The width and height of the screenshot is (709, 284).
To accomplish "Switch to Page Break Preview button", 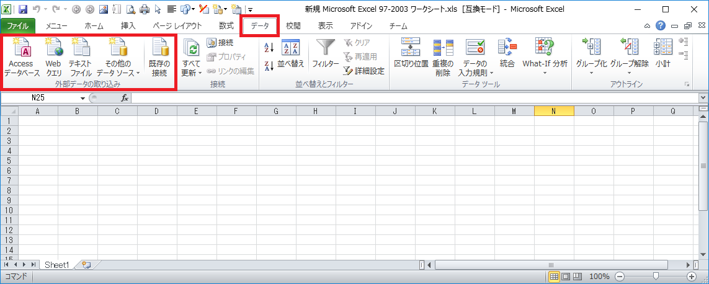I will [x=576, y=277].
